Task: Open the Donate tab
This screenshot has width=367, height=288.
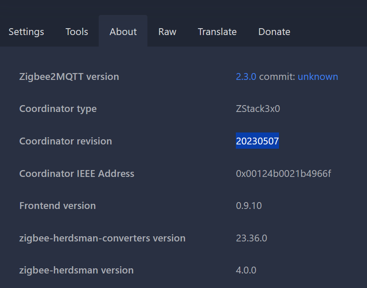Action: 274,32
